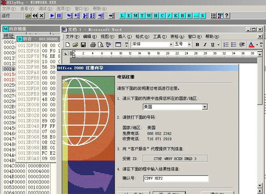Image resolution: width=266 pixels, height=194 pixels.
Task: Run program with OllyDbg play icon
Action: pos(52,16)
